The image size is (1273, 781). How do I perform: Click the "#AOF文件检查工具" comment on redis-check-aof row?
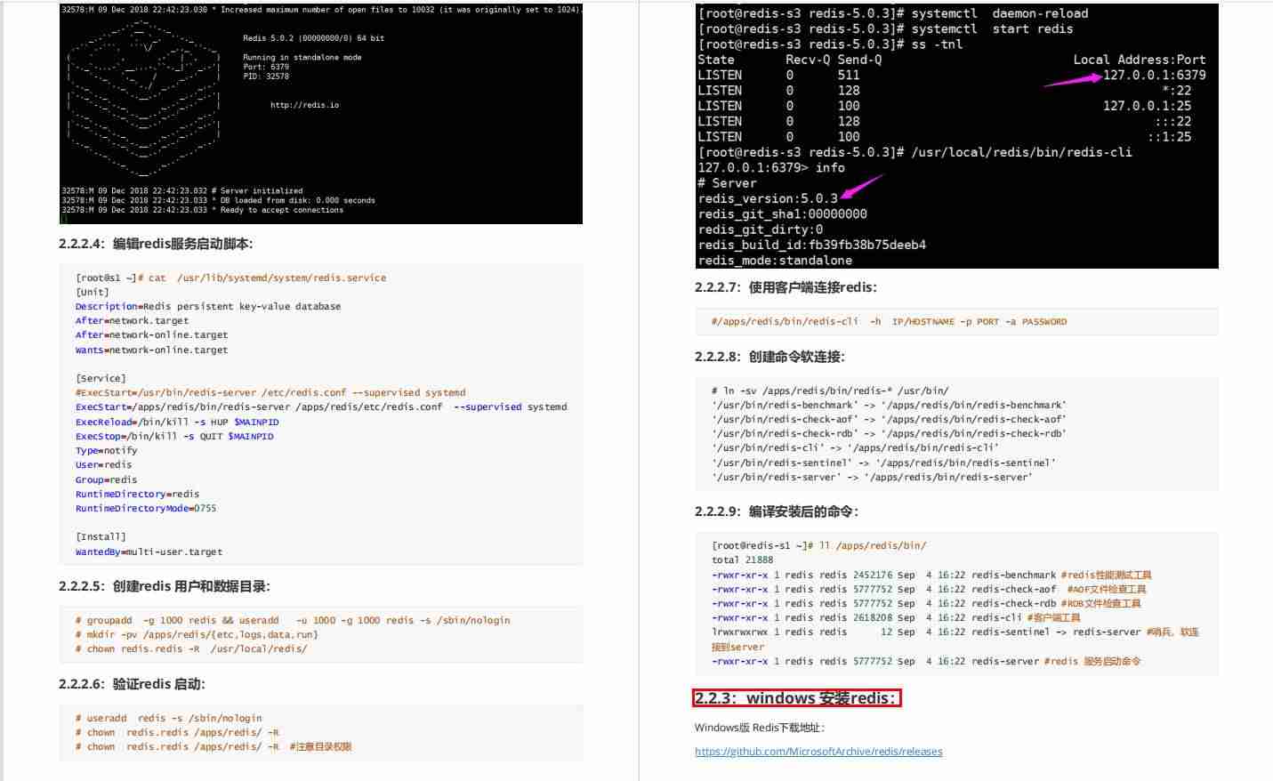coord(1107,589)
